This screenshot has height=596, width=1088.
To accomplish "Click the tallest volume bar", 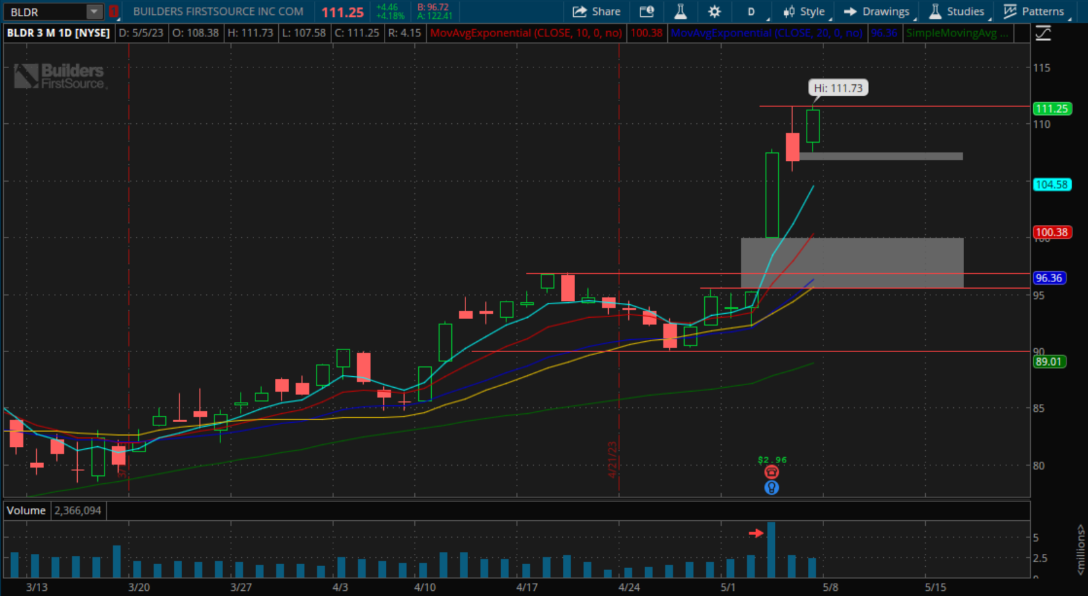I will pos(771,549).
